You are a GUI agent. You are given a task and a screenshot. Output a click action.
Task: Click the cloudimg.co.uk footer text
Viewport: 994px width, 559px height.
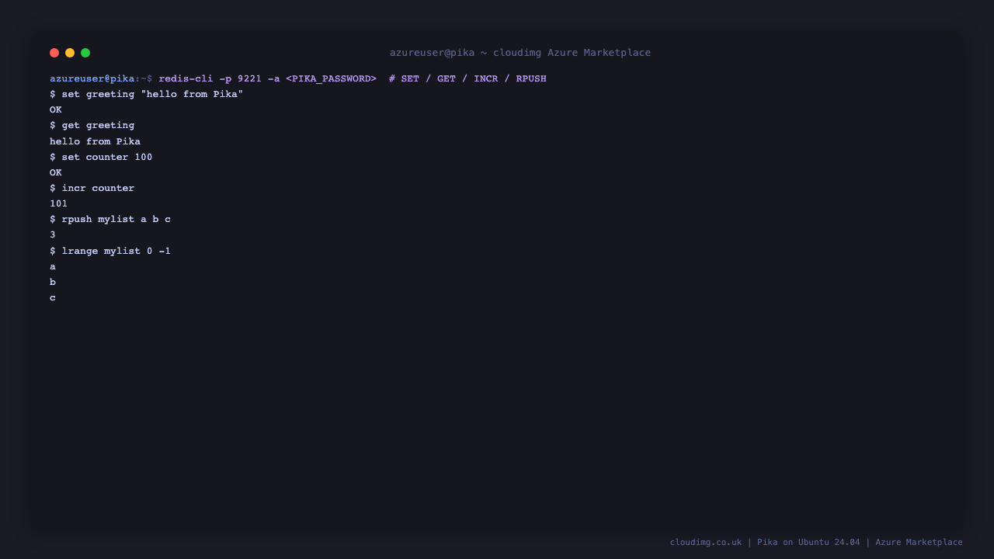click(706, 542)
